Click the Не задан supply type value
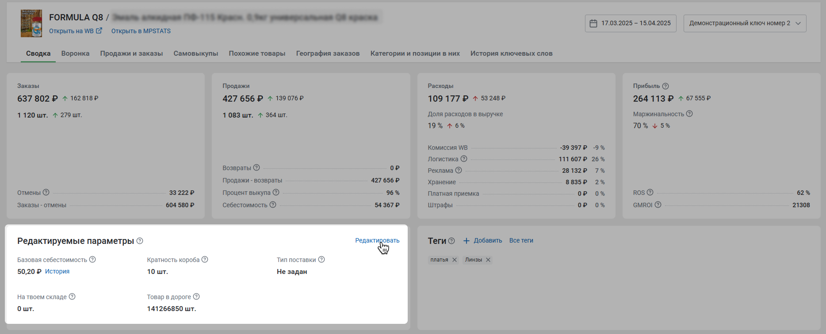Screen dimensions: 826x334 (292, 272)
